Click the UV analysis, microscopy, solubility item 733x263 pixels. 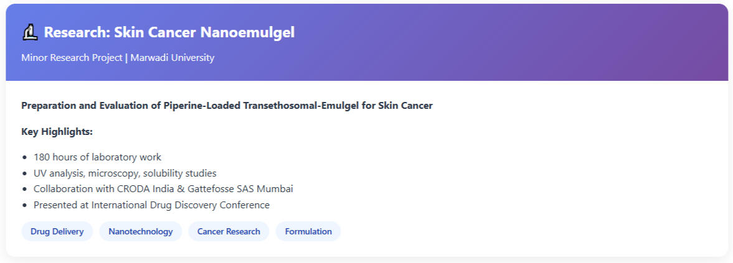point(125,173)
